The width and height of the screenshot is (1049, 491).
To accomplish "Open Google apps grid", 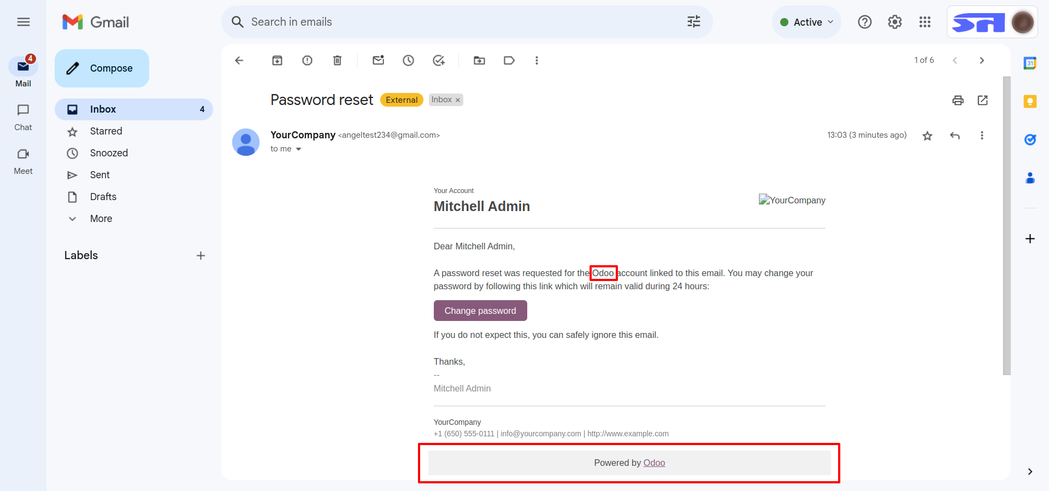I will pos(925,22).
